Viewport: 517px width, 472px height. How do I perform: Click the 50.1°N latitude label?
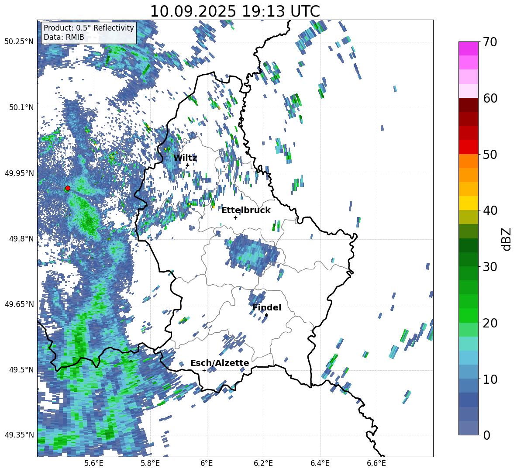coord(22,107)
